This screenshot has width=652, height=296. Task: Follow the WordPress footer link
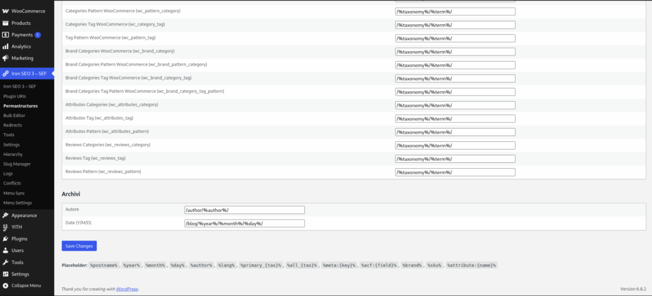pos(127,289)
